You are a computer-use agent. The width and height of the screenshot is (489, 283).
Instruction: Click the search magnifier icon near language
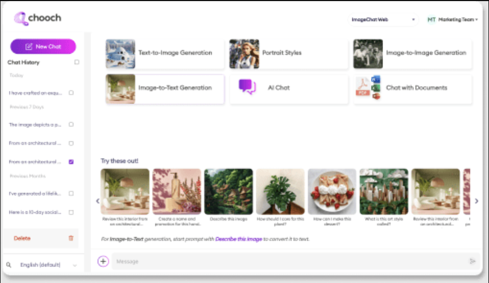click(x=9, y=265)
